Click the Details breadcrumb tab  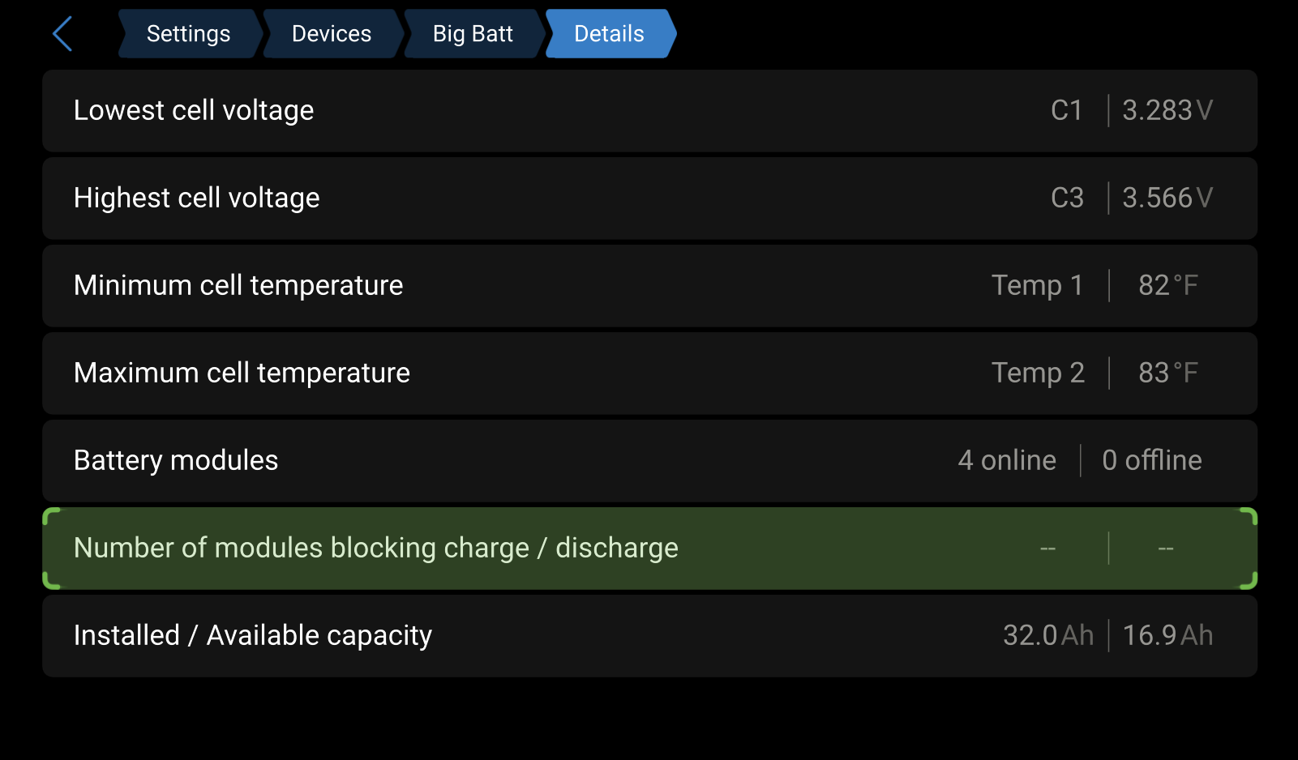(x=610, y=34)
